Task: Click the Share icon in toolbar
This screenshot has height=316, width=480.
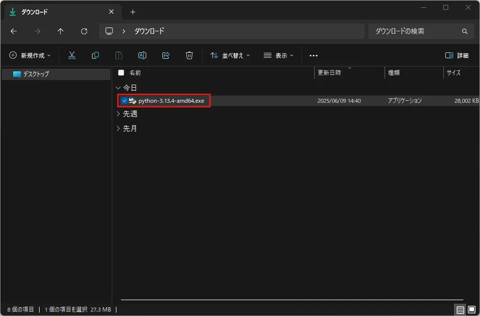Action: click(166, 55)
